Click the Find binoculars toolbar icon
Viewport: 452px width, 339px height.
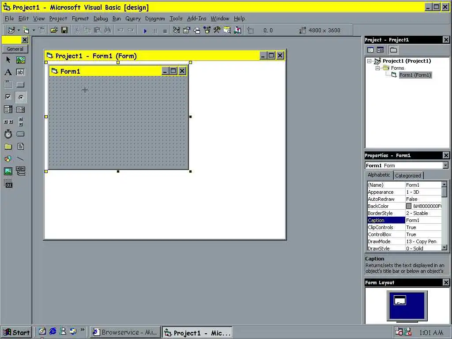[108, 30]
